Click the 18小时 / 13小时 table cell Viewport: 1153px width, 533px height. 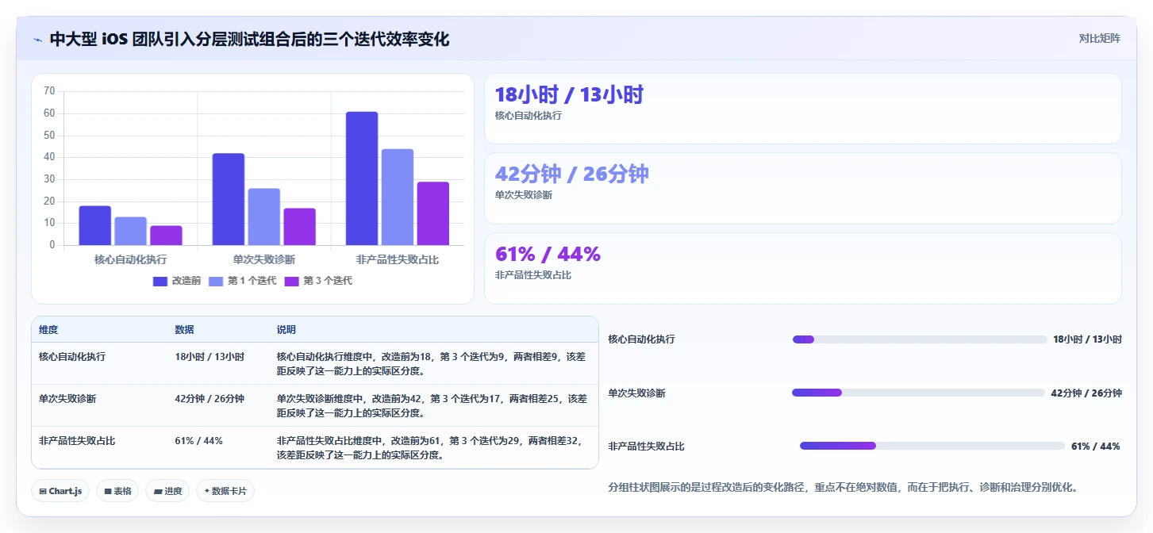pos(209,357)
